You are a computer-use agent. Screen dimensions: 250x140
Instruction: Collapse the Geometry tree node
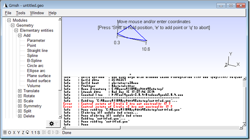click(13, 25)
